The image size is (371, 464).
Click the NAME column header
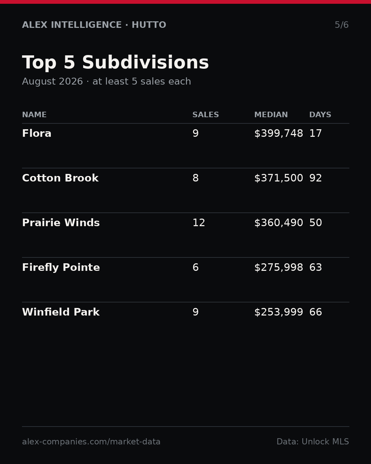coord(34,115)
